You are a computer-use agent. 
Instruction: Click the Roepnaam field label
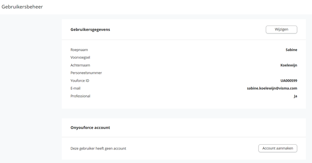[79, 50]
